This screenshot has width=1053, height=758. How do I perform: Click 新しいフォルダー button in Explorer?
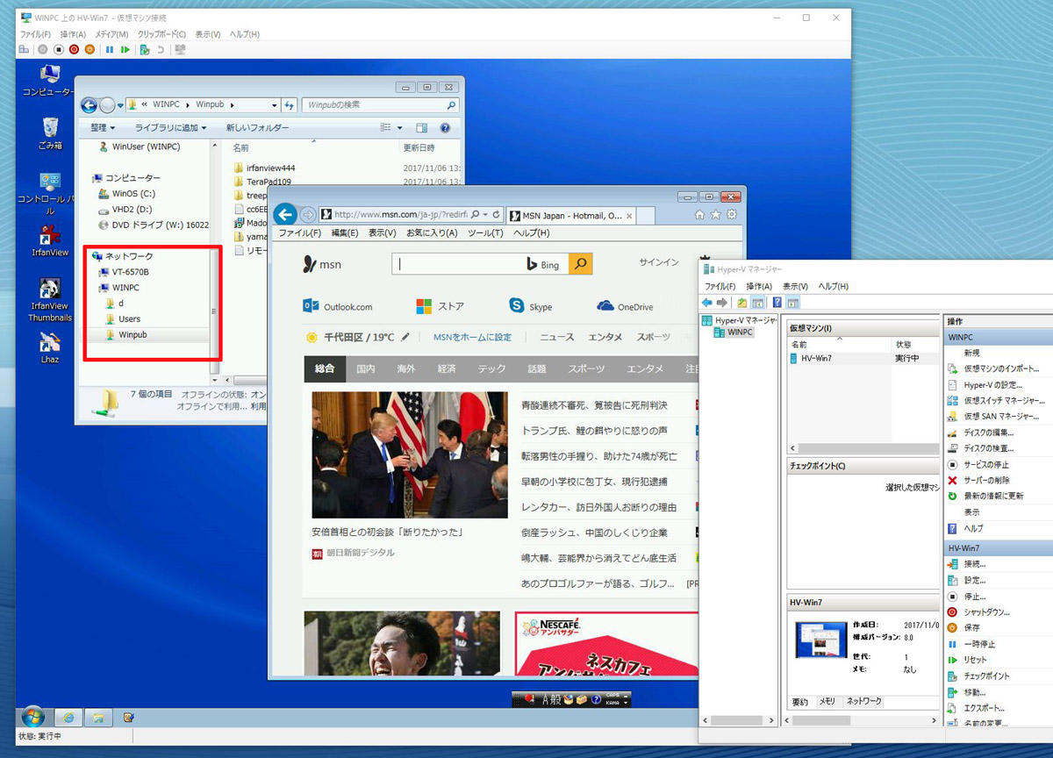(257, 128)
